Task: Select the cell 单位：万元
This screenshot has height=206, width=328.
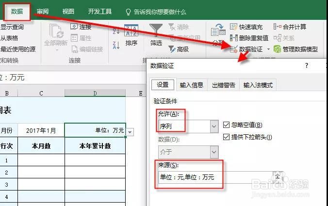Action: point(95,130)
